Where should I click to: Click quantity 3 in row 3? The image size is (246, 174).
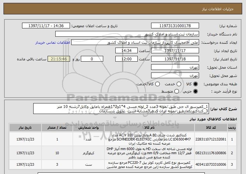pos(57,164)
